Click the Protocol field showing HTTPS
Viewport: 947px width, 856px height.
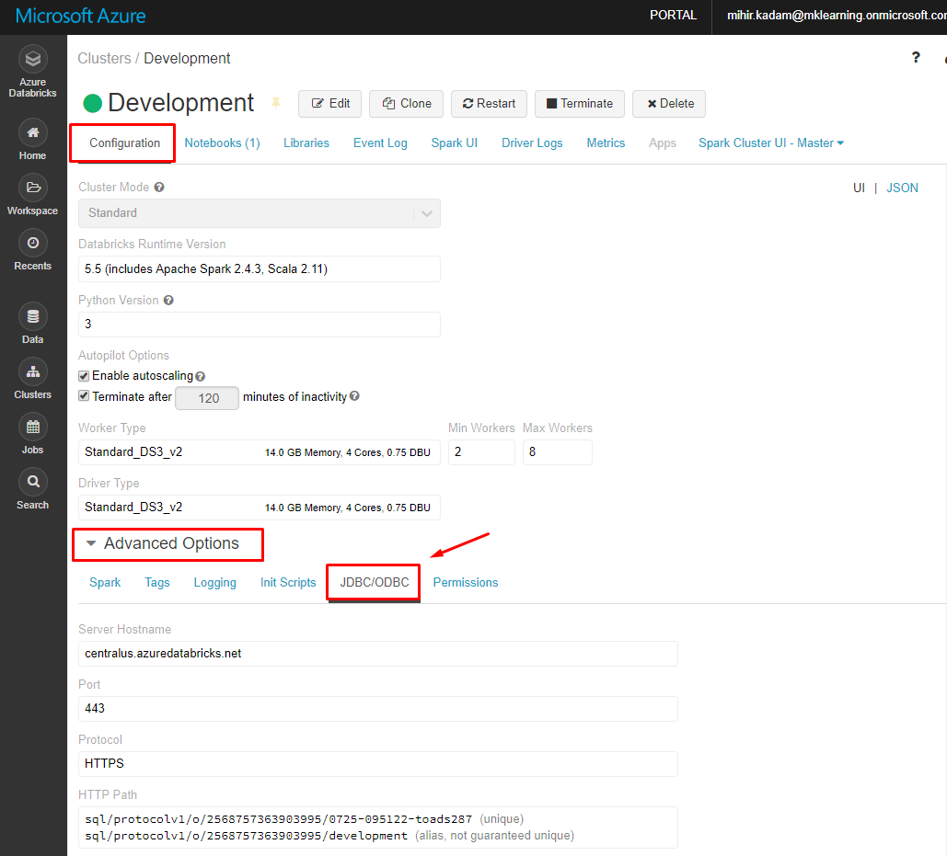tap(378, 764)
